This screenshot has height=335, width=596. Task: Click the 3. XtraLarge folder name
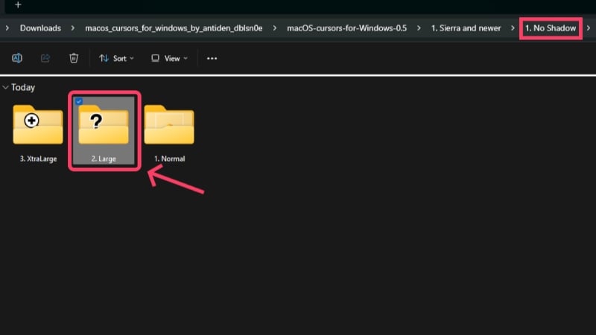point(39,159)
